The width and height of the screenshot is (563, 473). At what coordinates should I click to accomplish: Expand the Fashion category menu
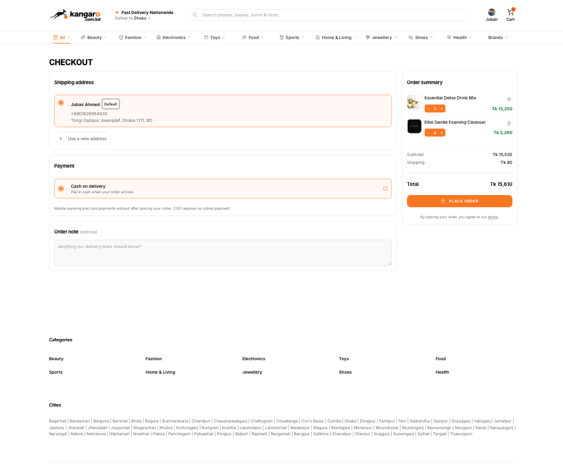132,37
